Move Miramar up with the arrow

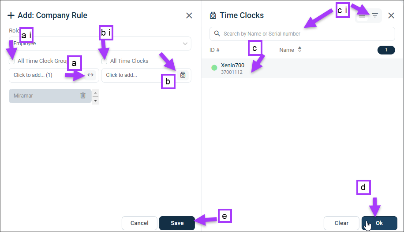(95, 93)
